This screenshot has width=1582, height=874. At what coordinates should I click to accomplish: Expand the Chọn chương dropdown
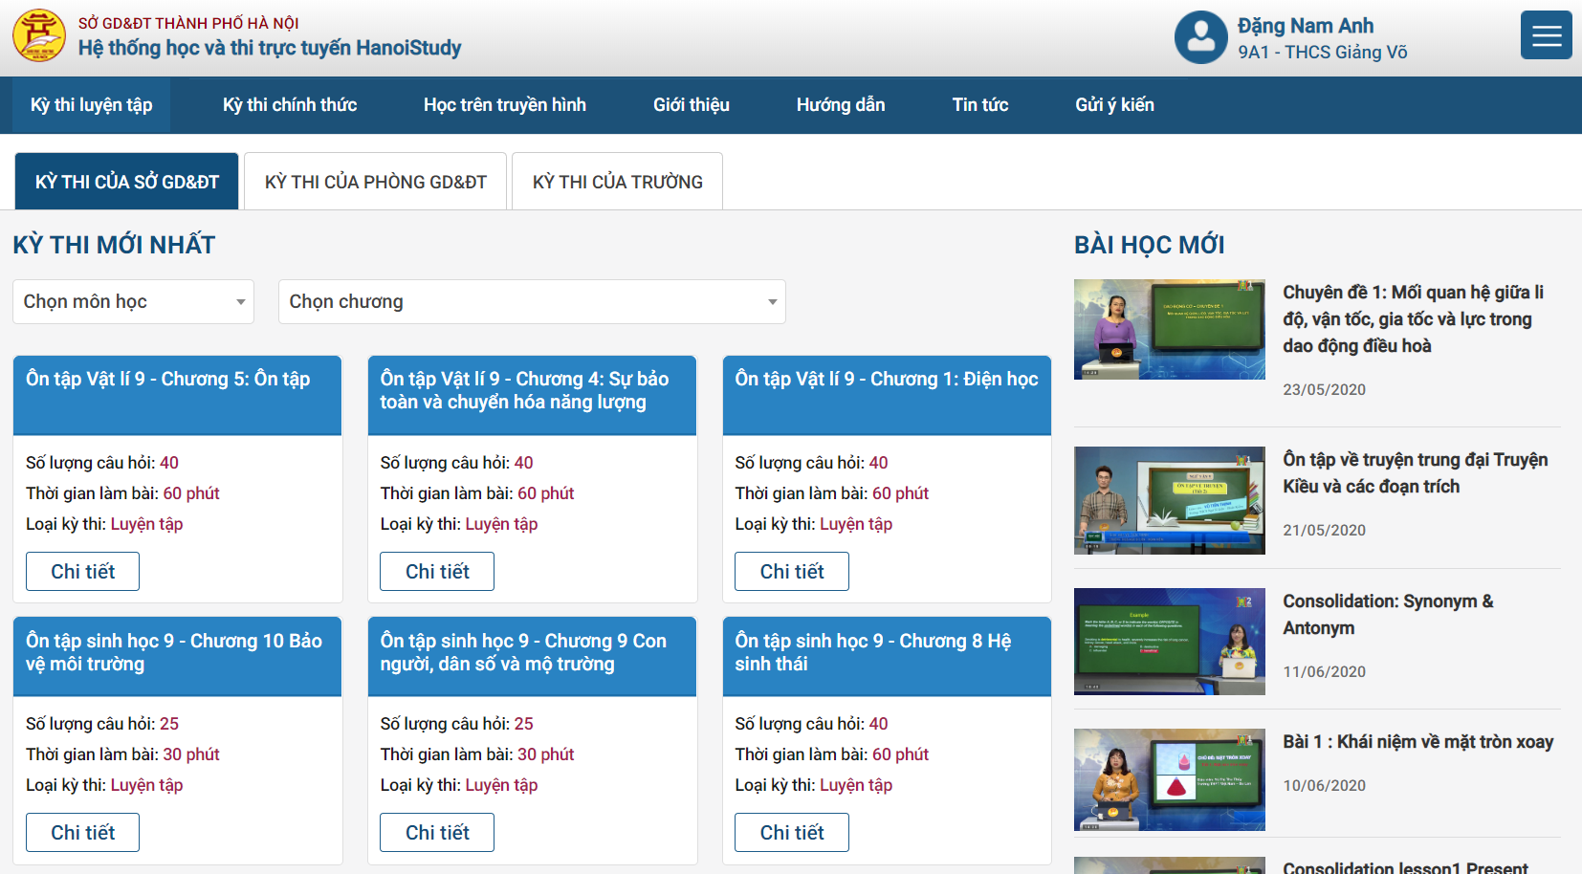point(532,302)
